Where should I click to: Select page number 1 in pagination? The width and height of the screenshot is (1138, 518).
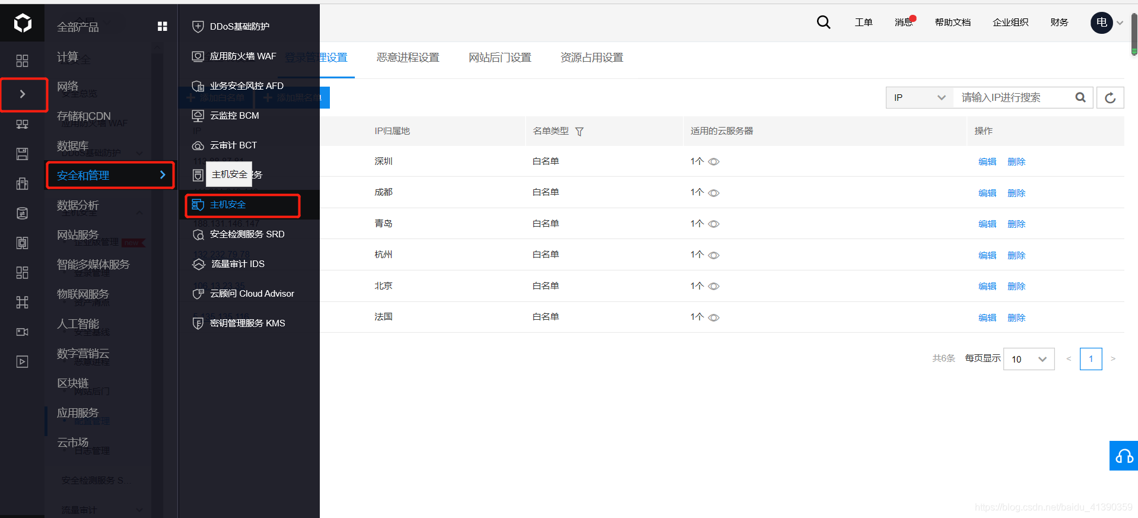pos(1091,359)
